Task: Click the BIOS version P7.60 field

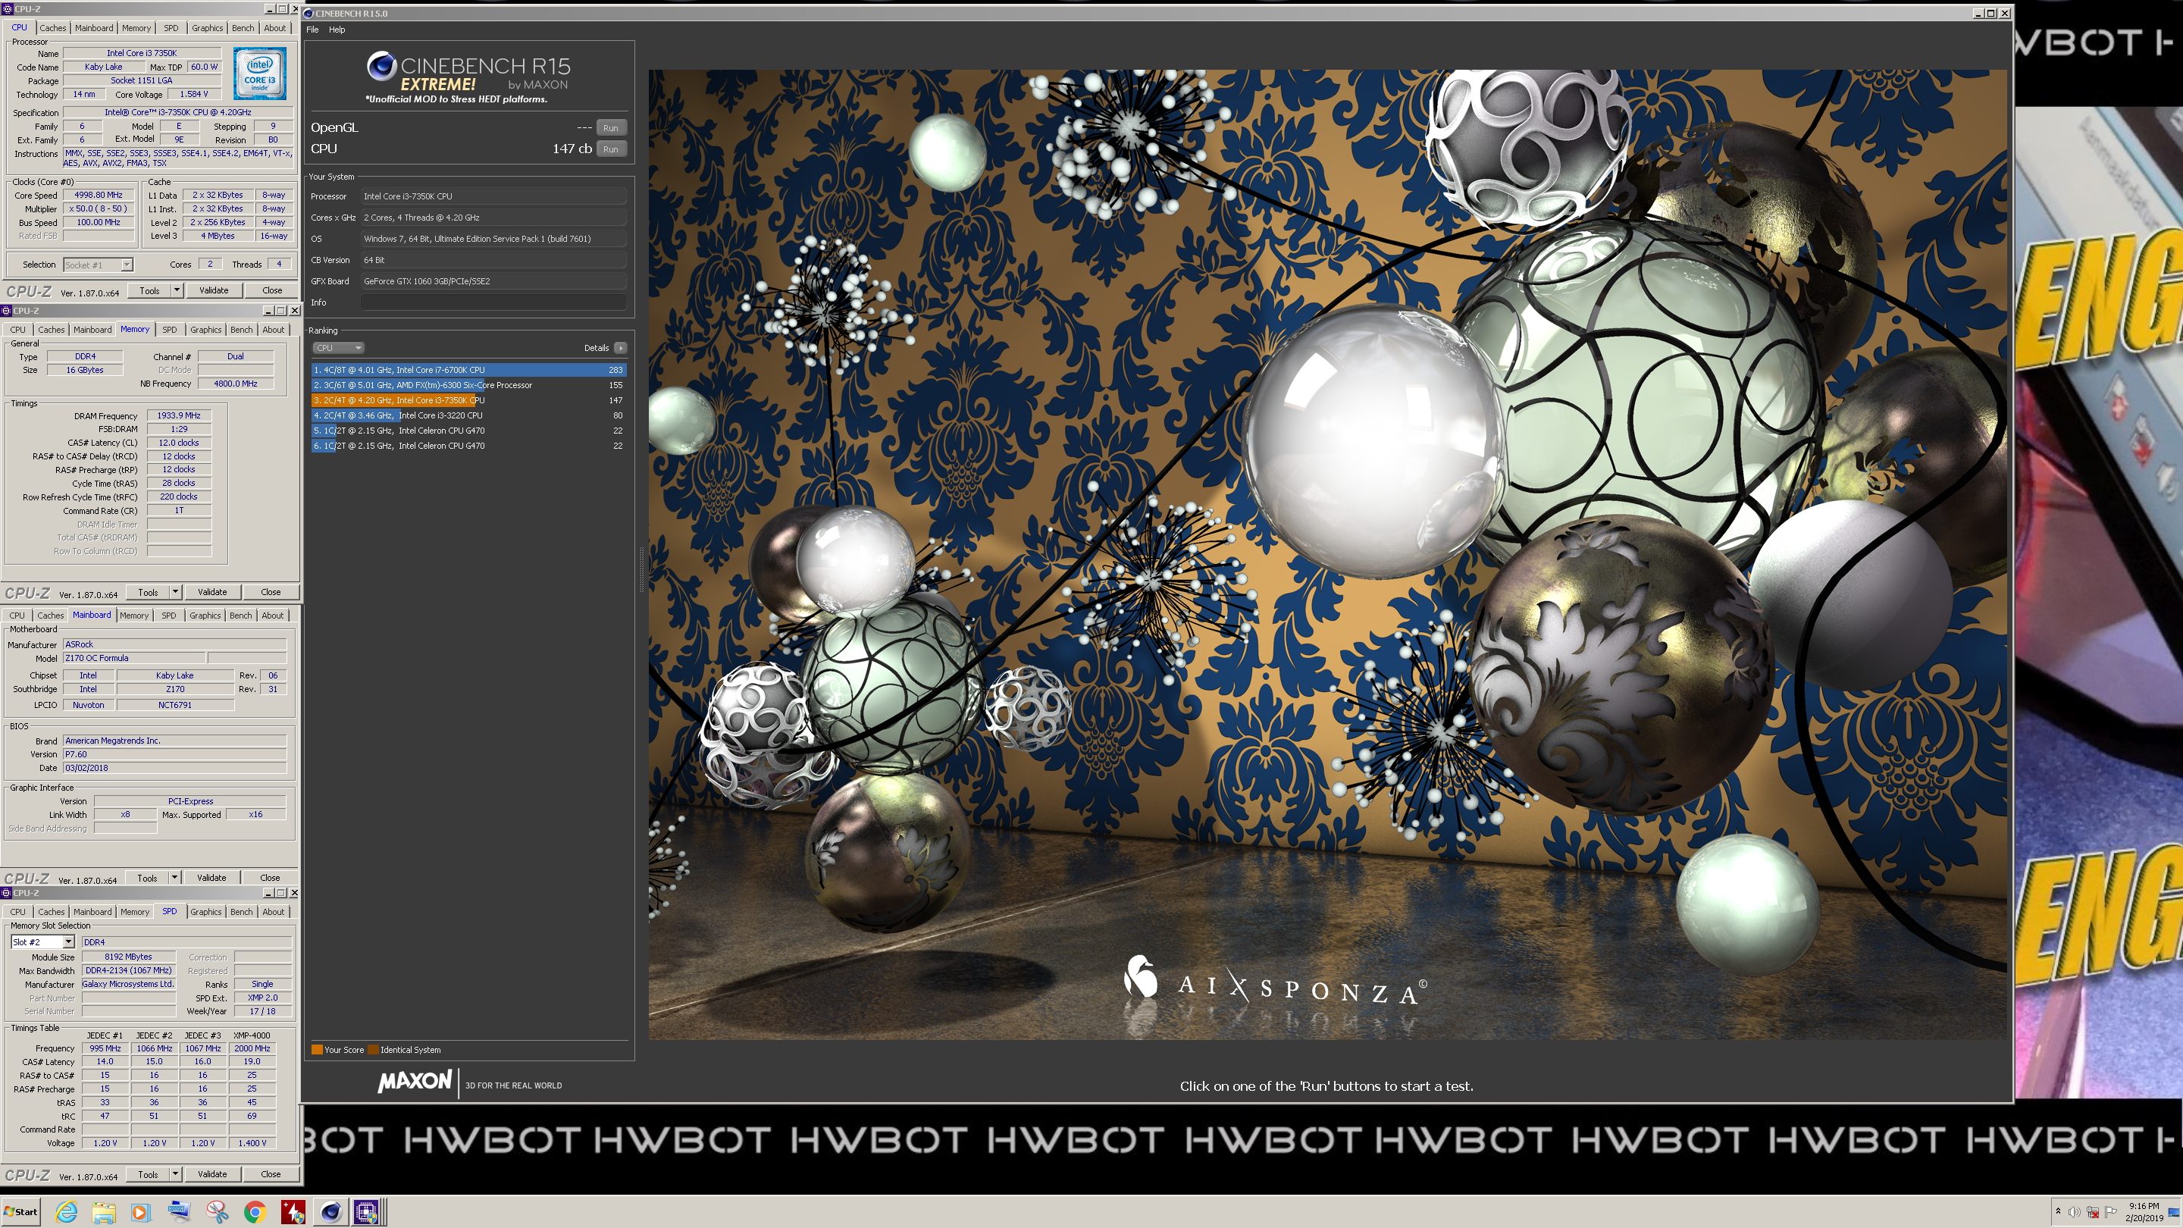Action: 174,754
